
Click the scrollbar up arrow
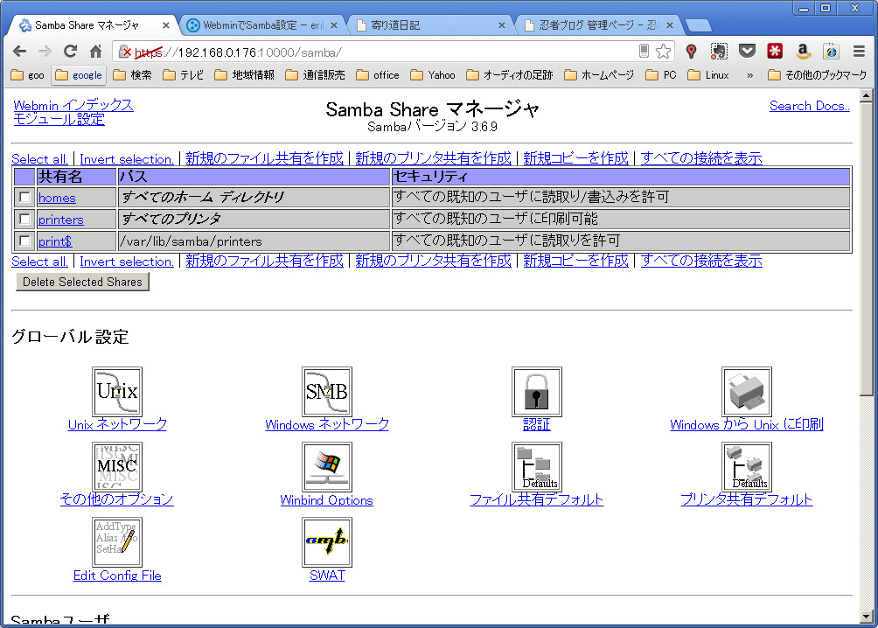coord(867,95)
